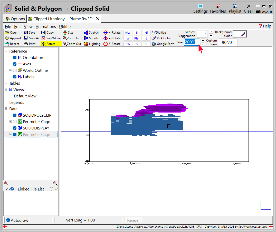
Task: Click the Lighting tool icon
Action: (x=86, y=44)
